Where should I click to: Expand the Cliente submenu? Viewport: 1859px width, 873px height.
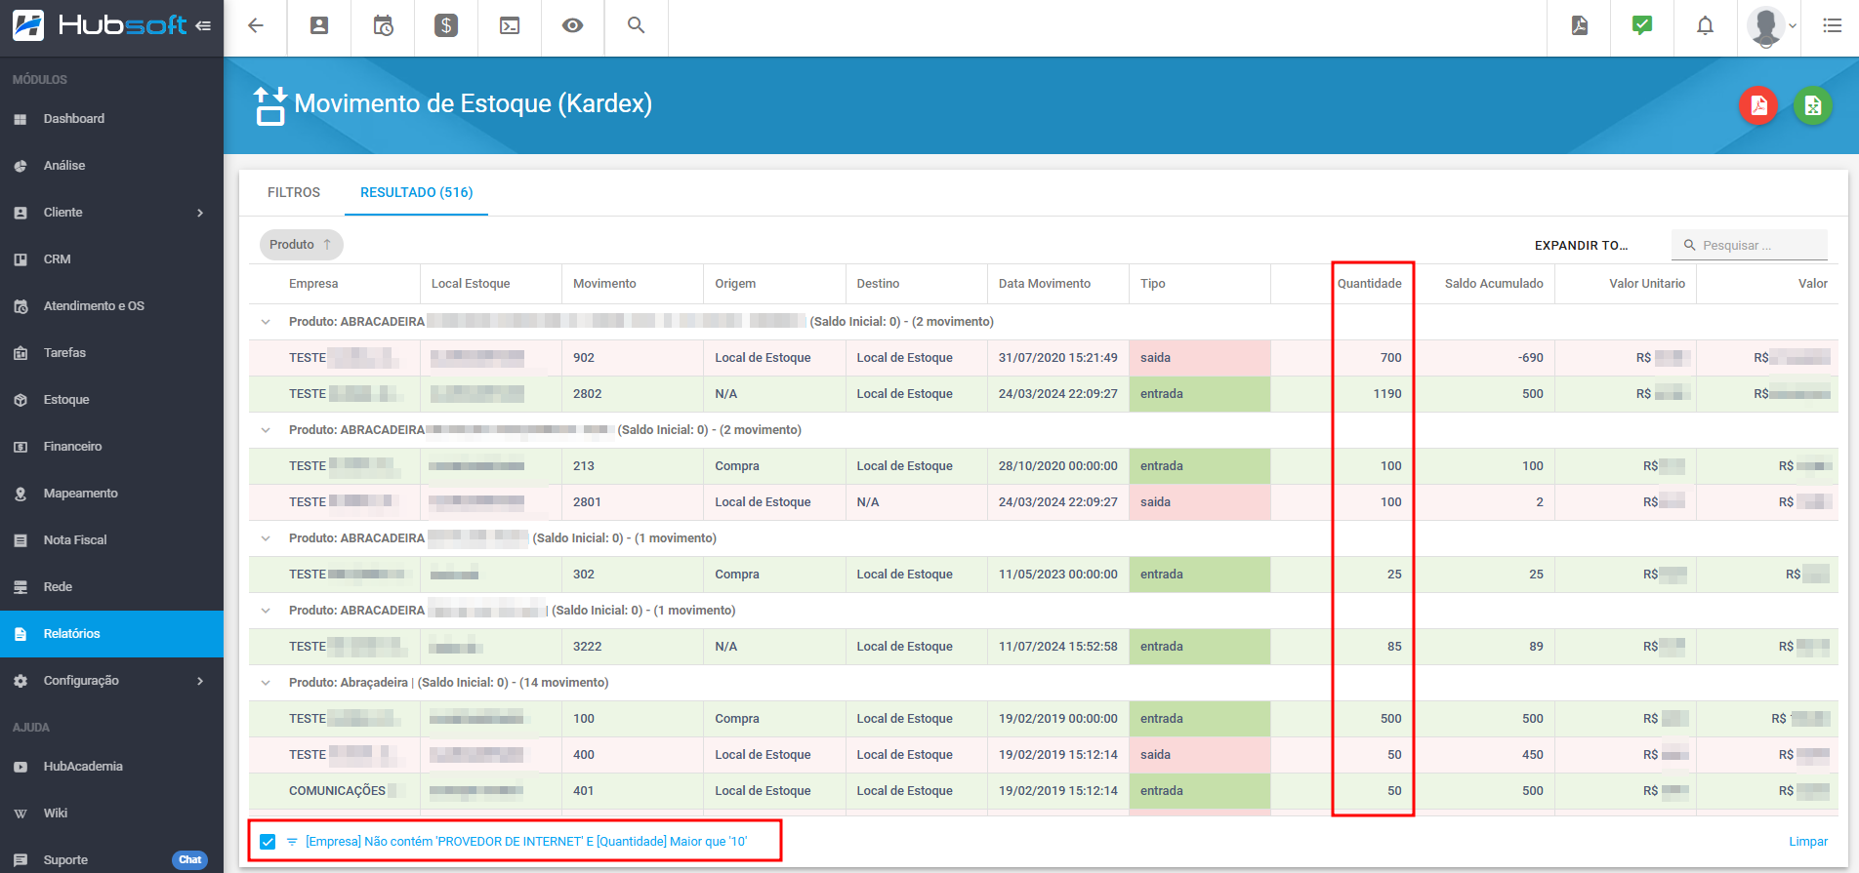click(200, 213)
